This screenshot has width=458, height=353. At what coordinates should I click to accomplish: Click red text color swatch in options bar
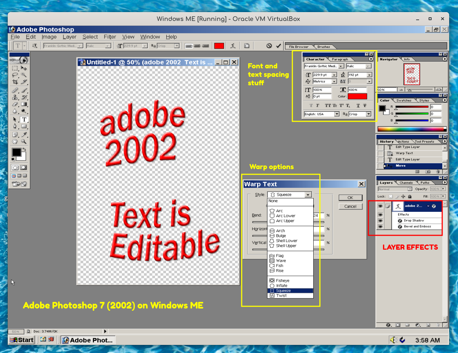[219, 46]
